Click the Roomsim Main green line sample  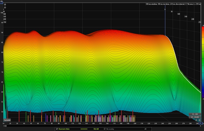(84, 129)
